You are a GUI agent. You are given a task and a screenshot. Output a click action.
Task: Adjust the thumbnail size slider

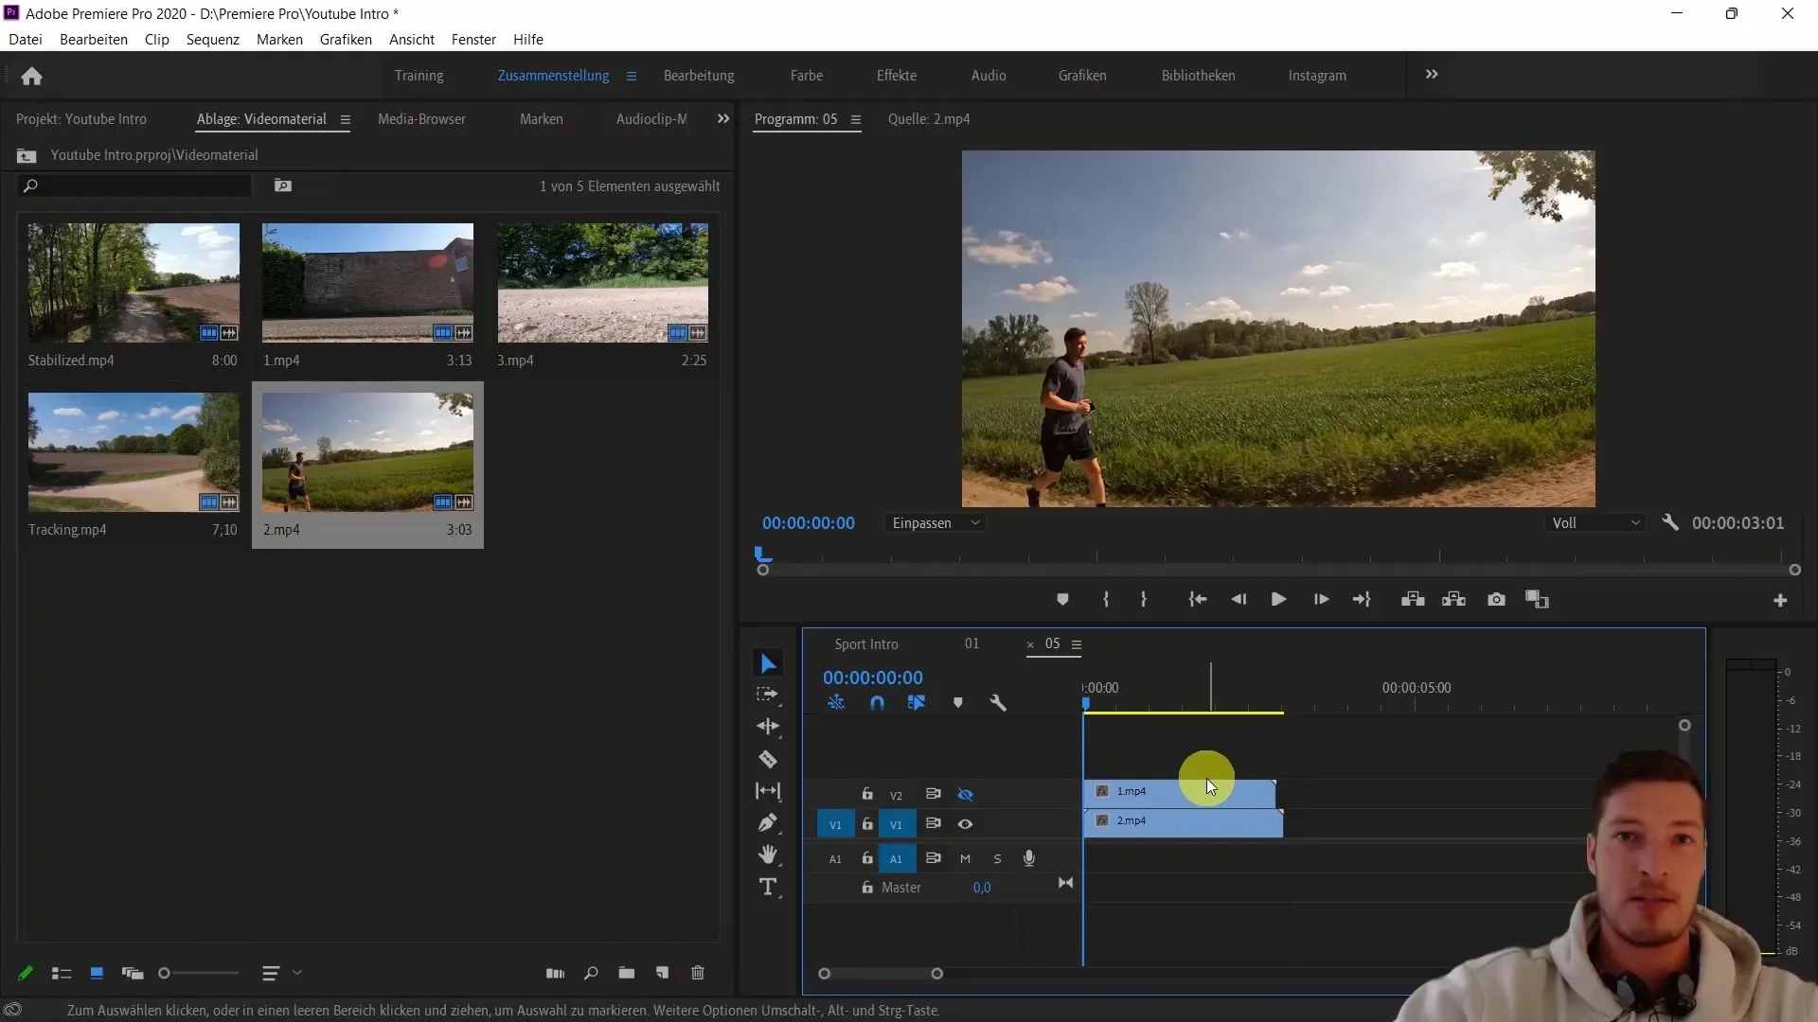click(199, 973)
